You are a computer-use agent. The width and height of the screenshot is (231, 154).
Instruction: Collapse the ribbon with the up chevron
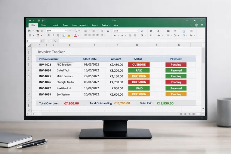tap(191, 25)
